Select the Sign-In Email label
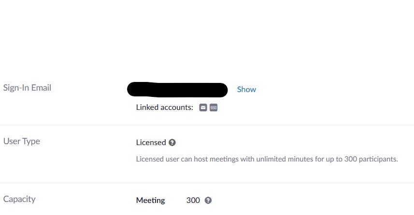This screenshot has width=414, height=215. point(27,88)
